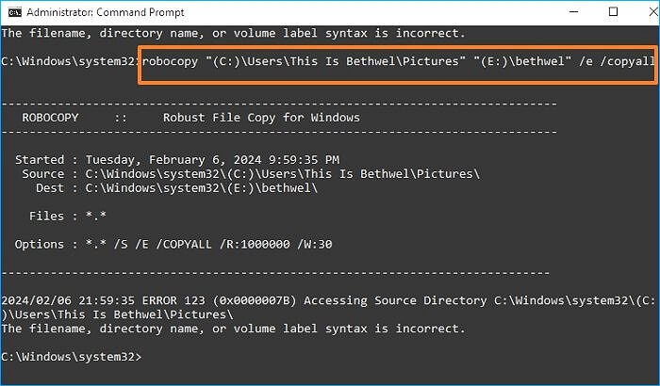Screen dimensions: 660x386
Task: Click the last "syntax is incorrect" message
Action: 233,330
